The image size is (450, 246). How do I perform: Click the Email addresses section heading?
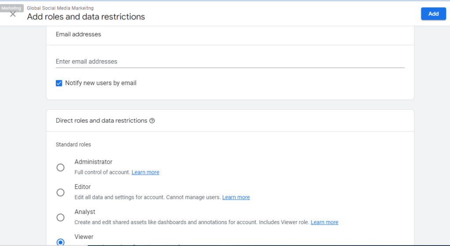coord(78,34)
